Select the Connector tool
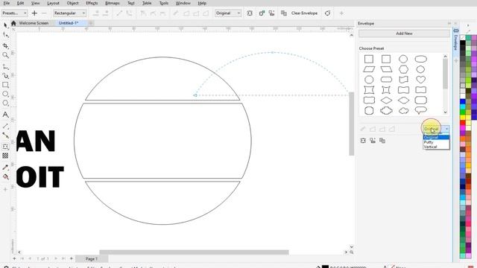Screen dimensions: 477x268 pyautogui.click(x=5, y=135)
